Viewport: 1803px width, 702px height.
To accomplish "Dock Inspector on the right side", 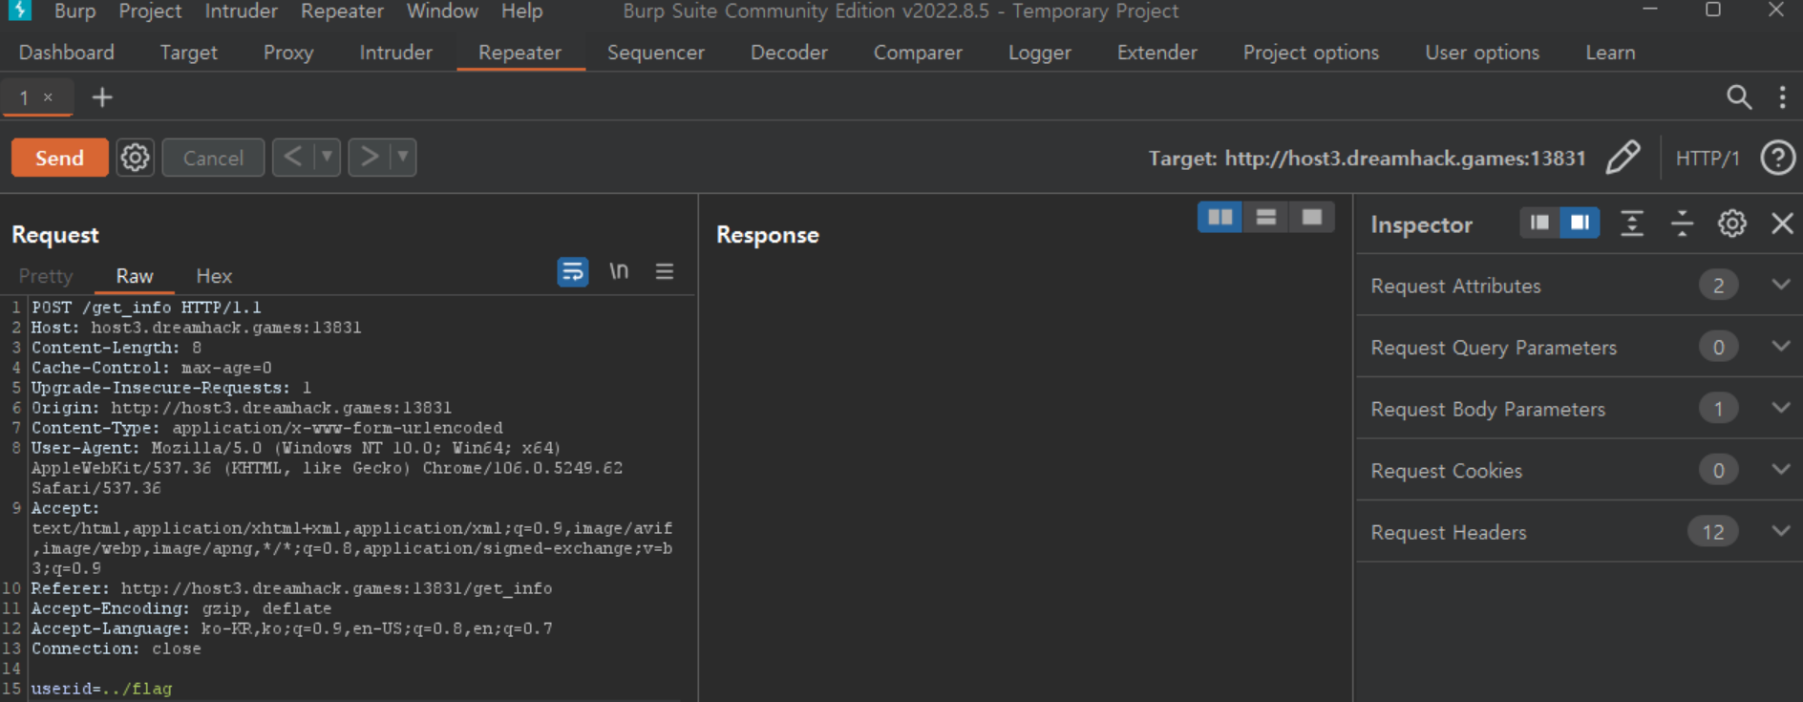I will tap(1580, 223).
